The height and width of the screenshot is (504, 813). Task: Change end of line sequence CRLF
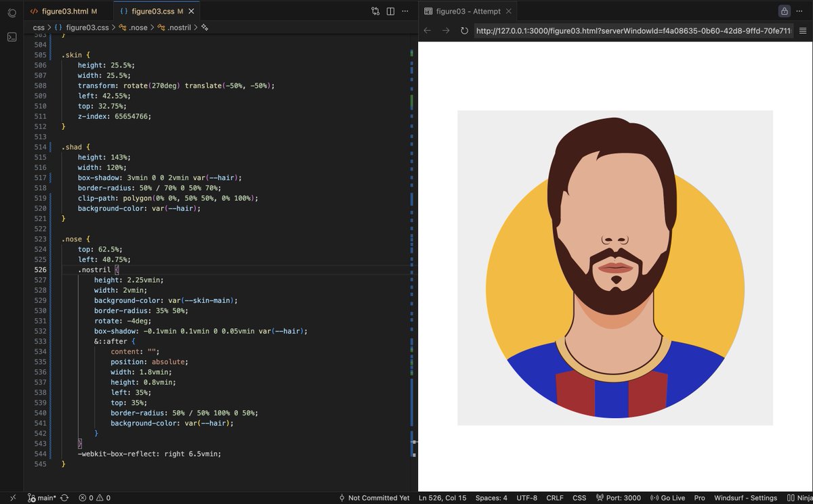coord(555,498)
